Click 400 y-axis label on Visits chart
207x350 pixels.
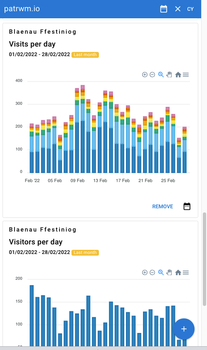click(x=19, y=81)
